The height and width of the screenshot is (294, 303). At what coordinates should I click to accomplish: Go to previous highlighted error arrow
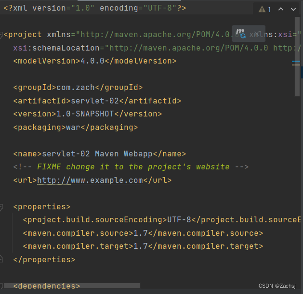point(281,9)
